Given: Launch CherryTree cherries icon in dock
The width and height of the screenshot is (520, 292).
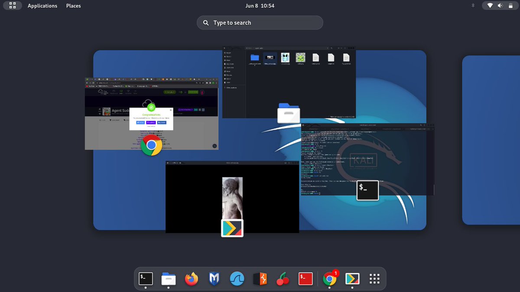Looking at the screenshot, I should pyautogui.click(x=283, y=279).
